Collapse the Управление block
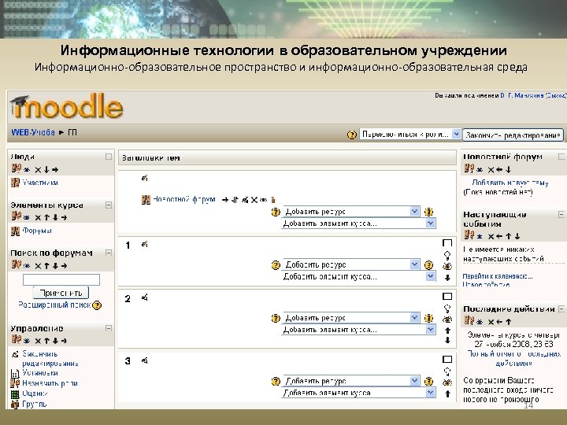The width and height of the screenshot is (567, 425). (109, 328)
